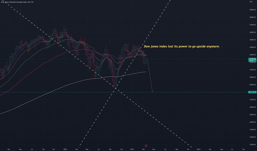
Task: Select the yellow 'Dow jones index lost its power' annotation
Action: tap(182, 46)
